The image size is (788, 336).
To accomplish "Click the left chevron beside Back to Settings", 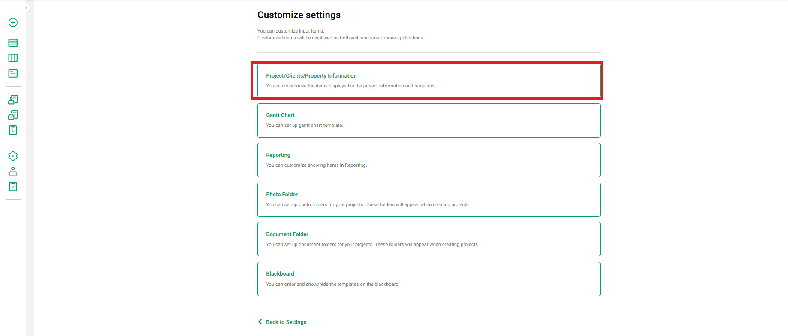I will pos(260,322).
